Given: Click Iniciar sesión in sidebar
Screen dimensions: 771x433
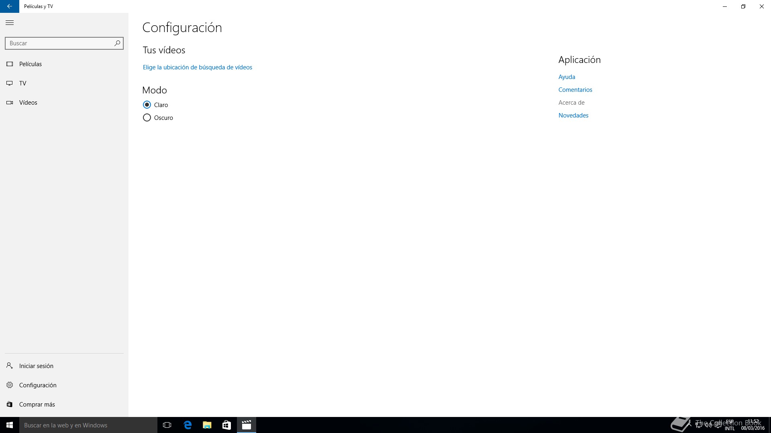Looking at the screenshot, I should [x=36, y=366].
